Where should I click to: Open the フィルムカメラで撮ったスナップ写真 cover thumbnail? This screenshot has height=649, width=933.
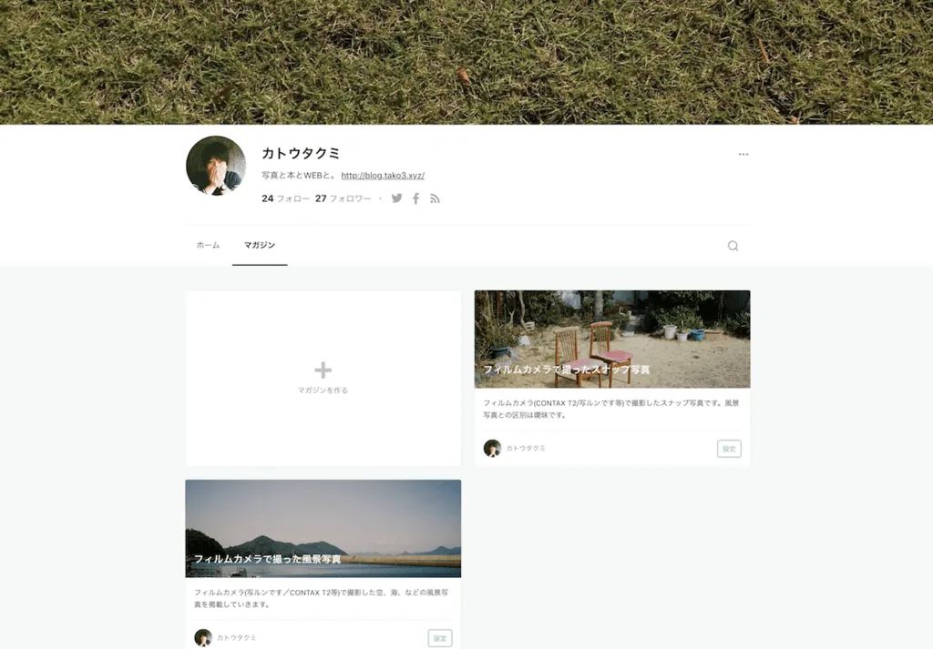point(611,339)
